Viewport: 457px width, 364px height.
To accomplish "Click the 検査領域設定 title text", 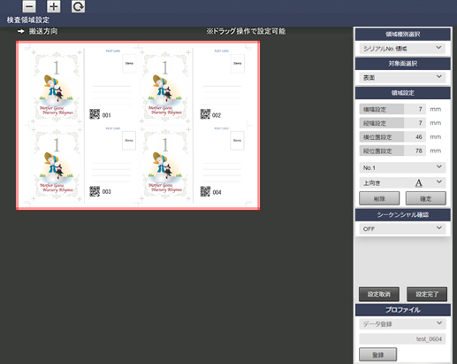I will [x=28, y=19].
